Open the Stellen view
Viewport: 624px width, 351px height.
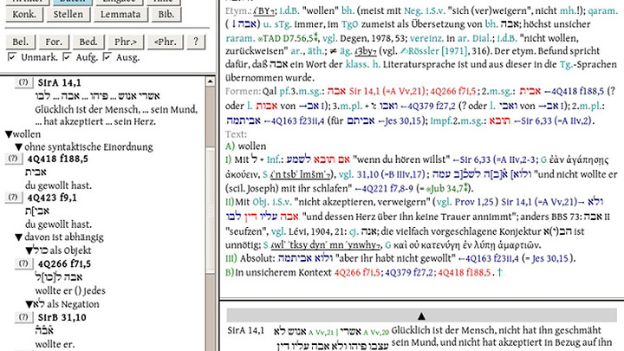click(68, 15)
